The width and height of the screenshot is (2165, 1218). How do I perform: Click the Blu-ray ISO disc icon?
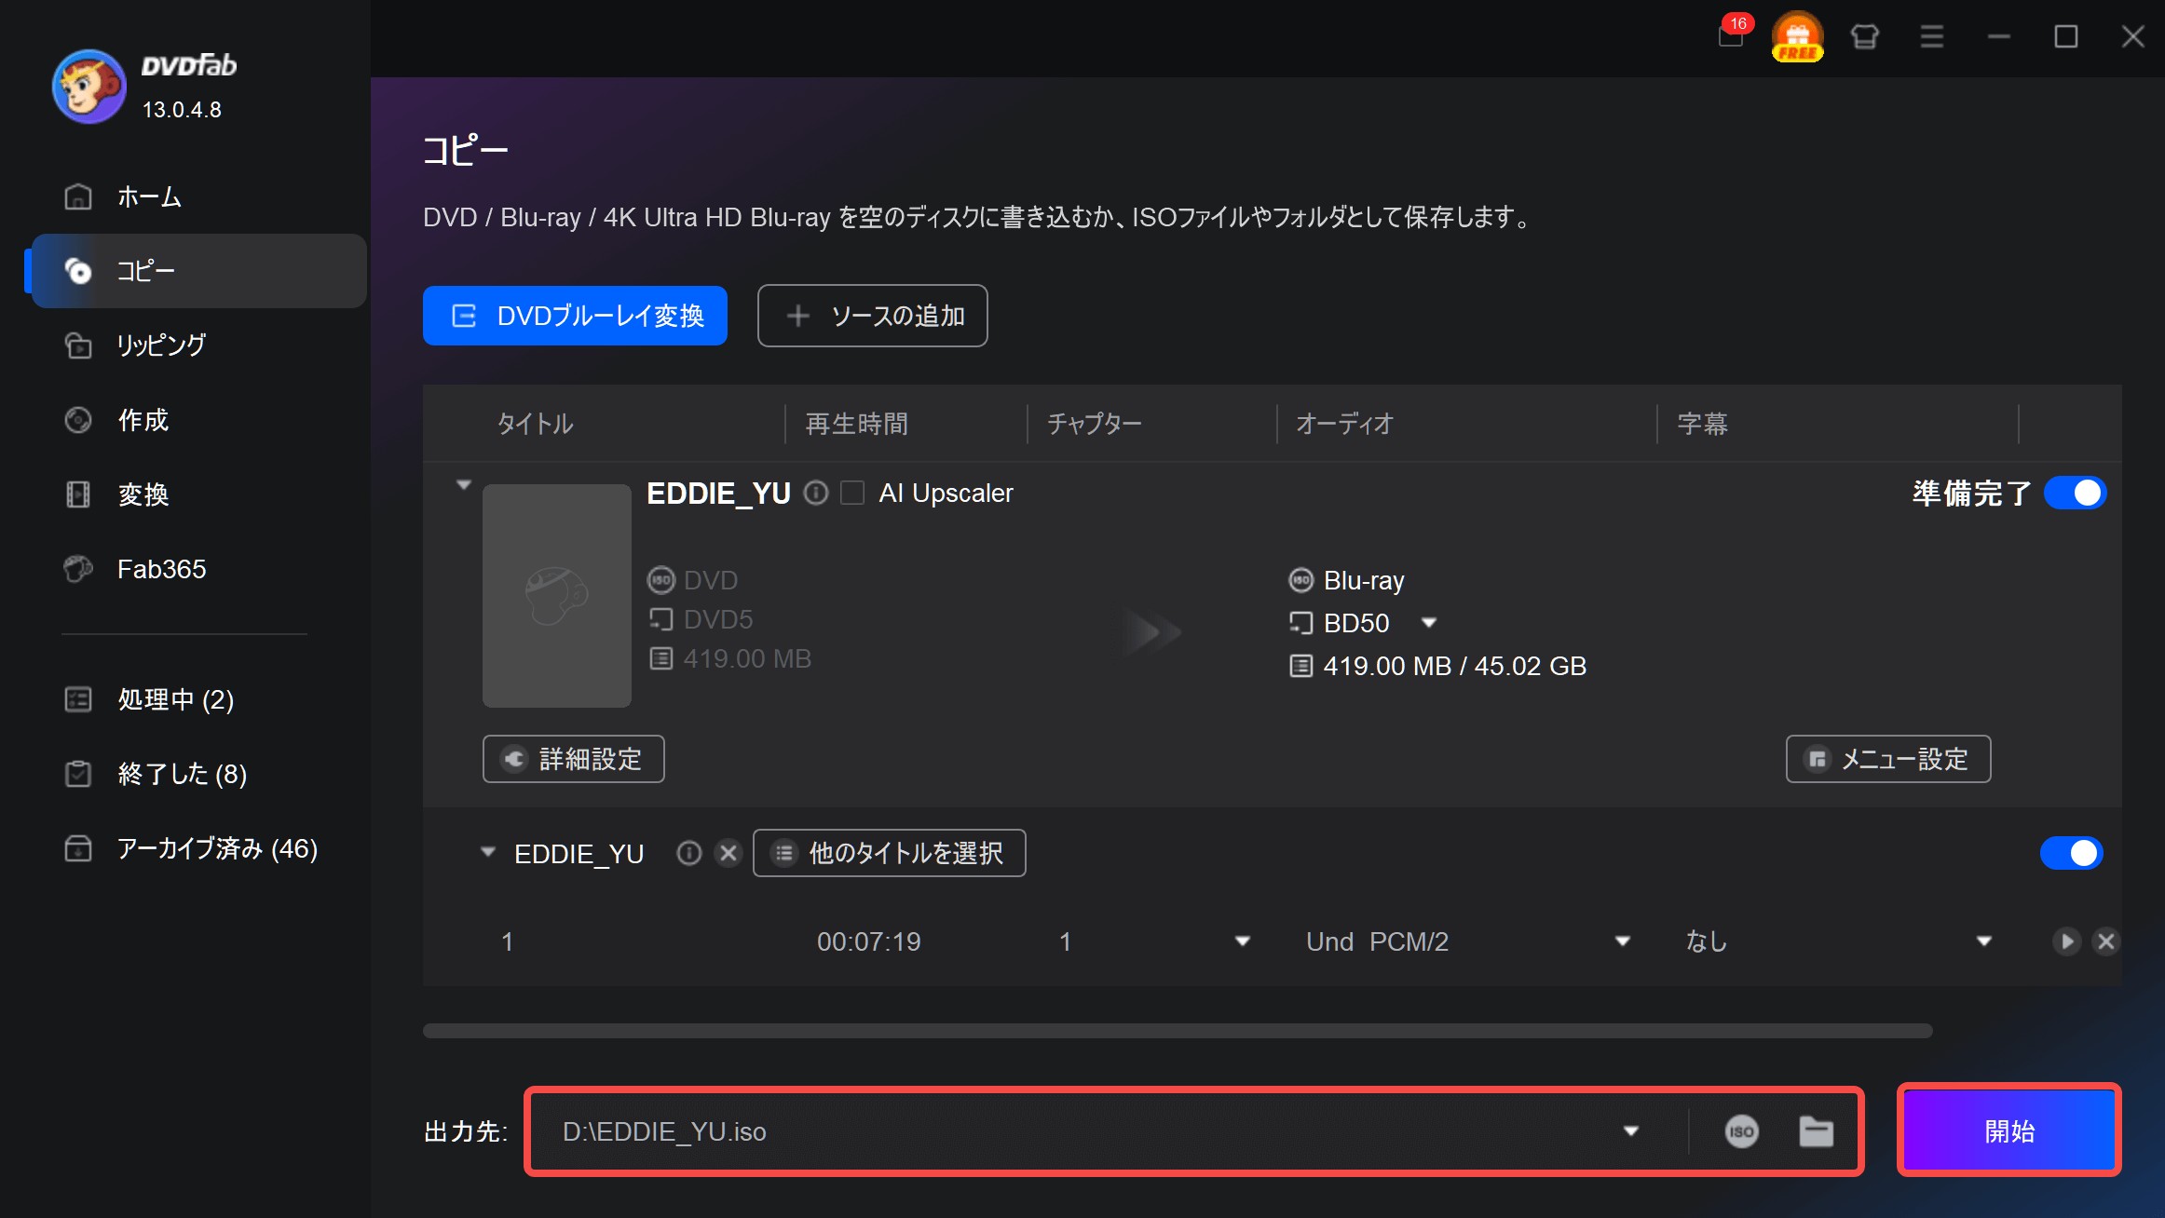1301,580
